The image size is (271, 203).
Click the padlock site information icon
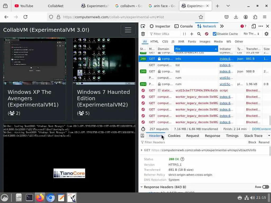(x=58, y=17)
